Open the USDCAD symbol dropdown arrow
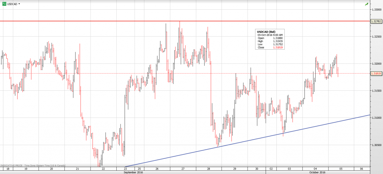 click(x=19, y=4)
